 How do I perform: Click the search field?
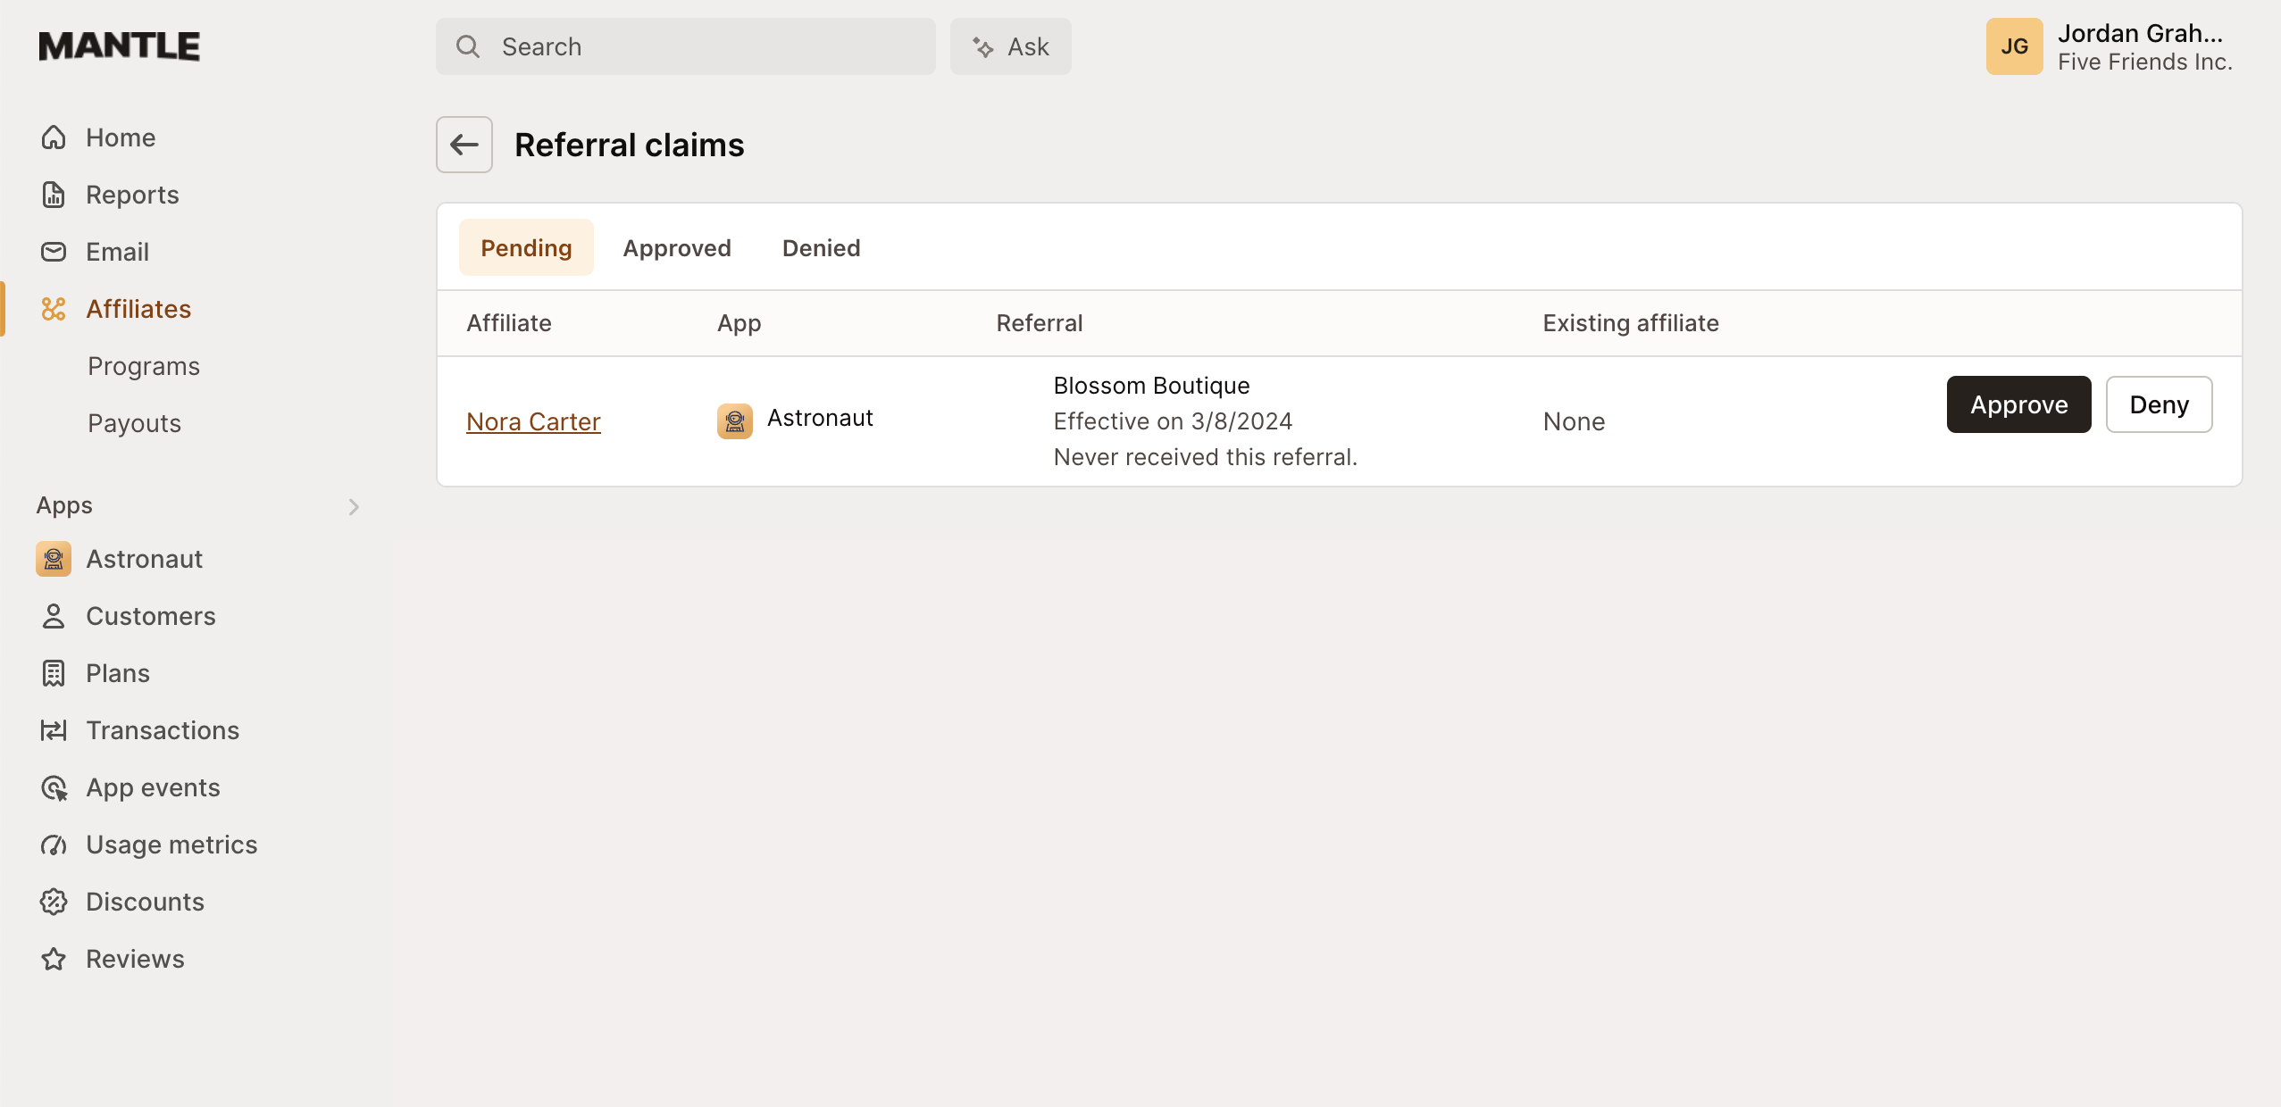pos(685,46)
